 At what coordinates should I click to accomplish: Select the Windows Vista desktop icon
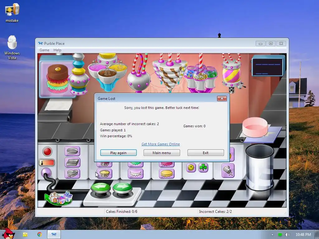(x=12, y=47)
